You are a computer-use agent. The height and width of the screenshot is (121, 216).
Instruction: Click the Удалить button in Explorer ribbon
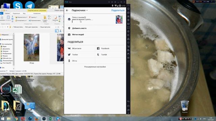[x=33, y=17]
